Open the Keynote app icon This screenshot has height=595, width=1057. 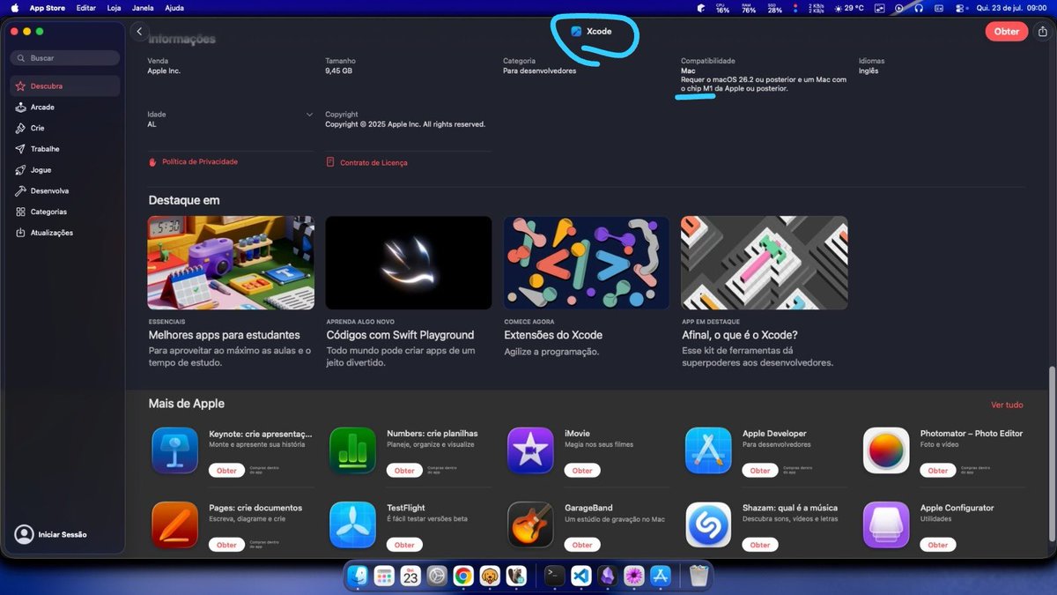pos(174,450)
